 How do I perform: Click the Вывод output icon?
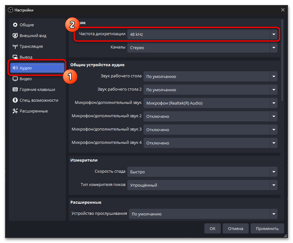click(15, 57)
